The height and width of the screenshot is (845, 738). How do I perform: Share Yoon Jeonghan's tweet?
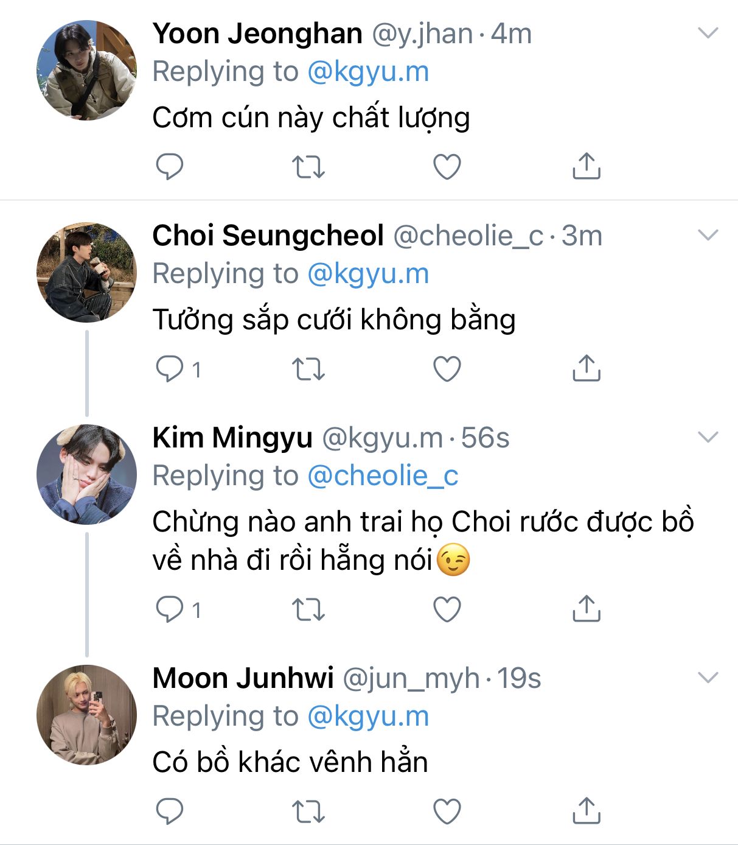click(x=586, y=166)
